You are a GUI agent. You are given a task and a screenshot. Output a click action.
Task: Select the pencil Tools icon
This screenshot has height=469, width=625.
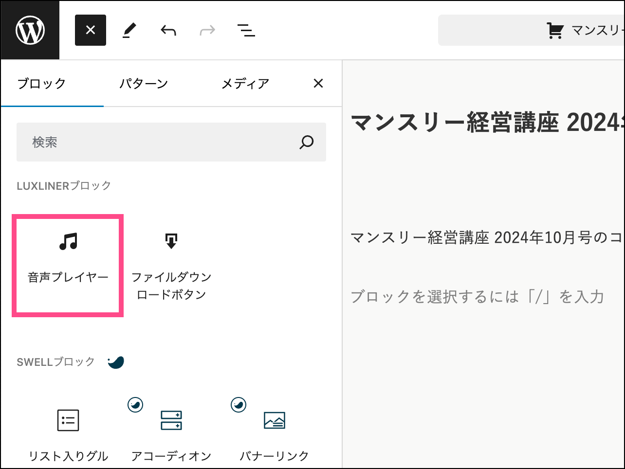point(129,31)
